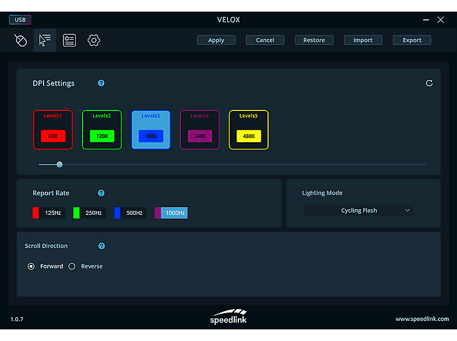This screenshot has width=457, height=341.
Task: Click the DPI Settings help icon
Action: point(101,83)
